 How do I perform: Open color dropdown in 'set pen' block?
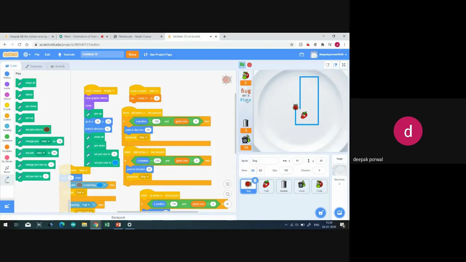41,153
